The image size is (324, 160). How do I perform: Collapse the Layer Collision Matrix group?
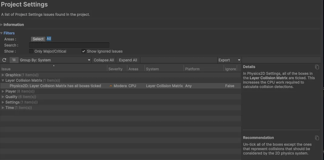3,80
